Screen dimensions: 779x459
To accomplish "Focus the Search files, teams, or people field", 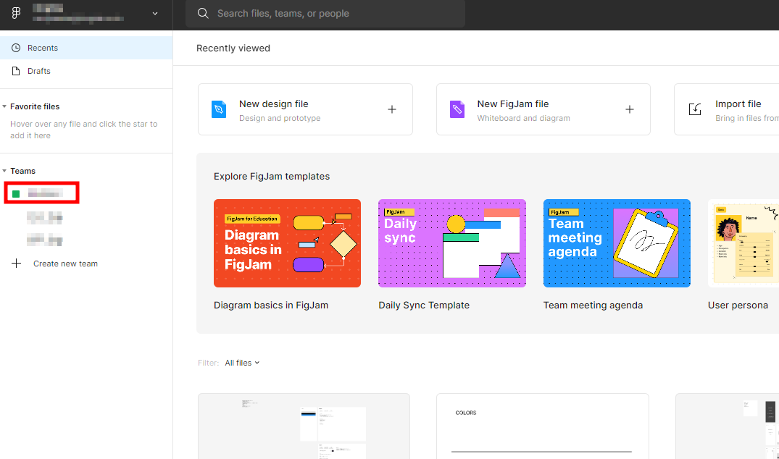I will [325, 14].
